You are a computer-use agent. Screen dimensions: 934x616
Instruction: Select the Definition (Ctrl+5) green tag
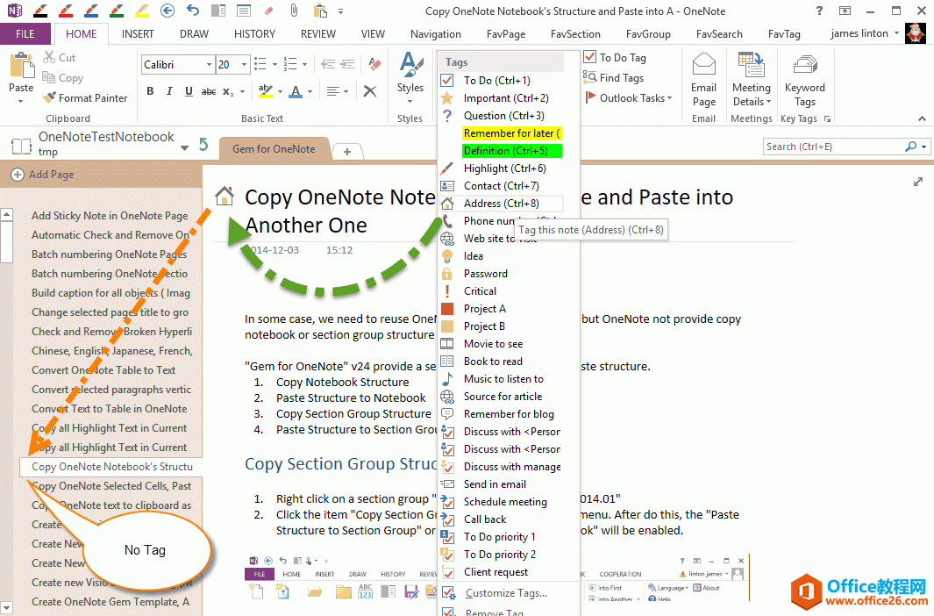(511, 151)
